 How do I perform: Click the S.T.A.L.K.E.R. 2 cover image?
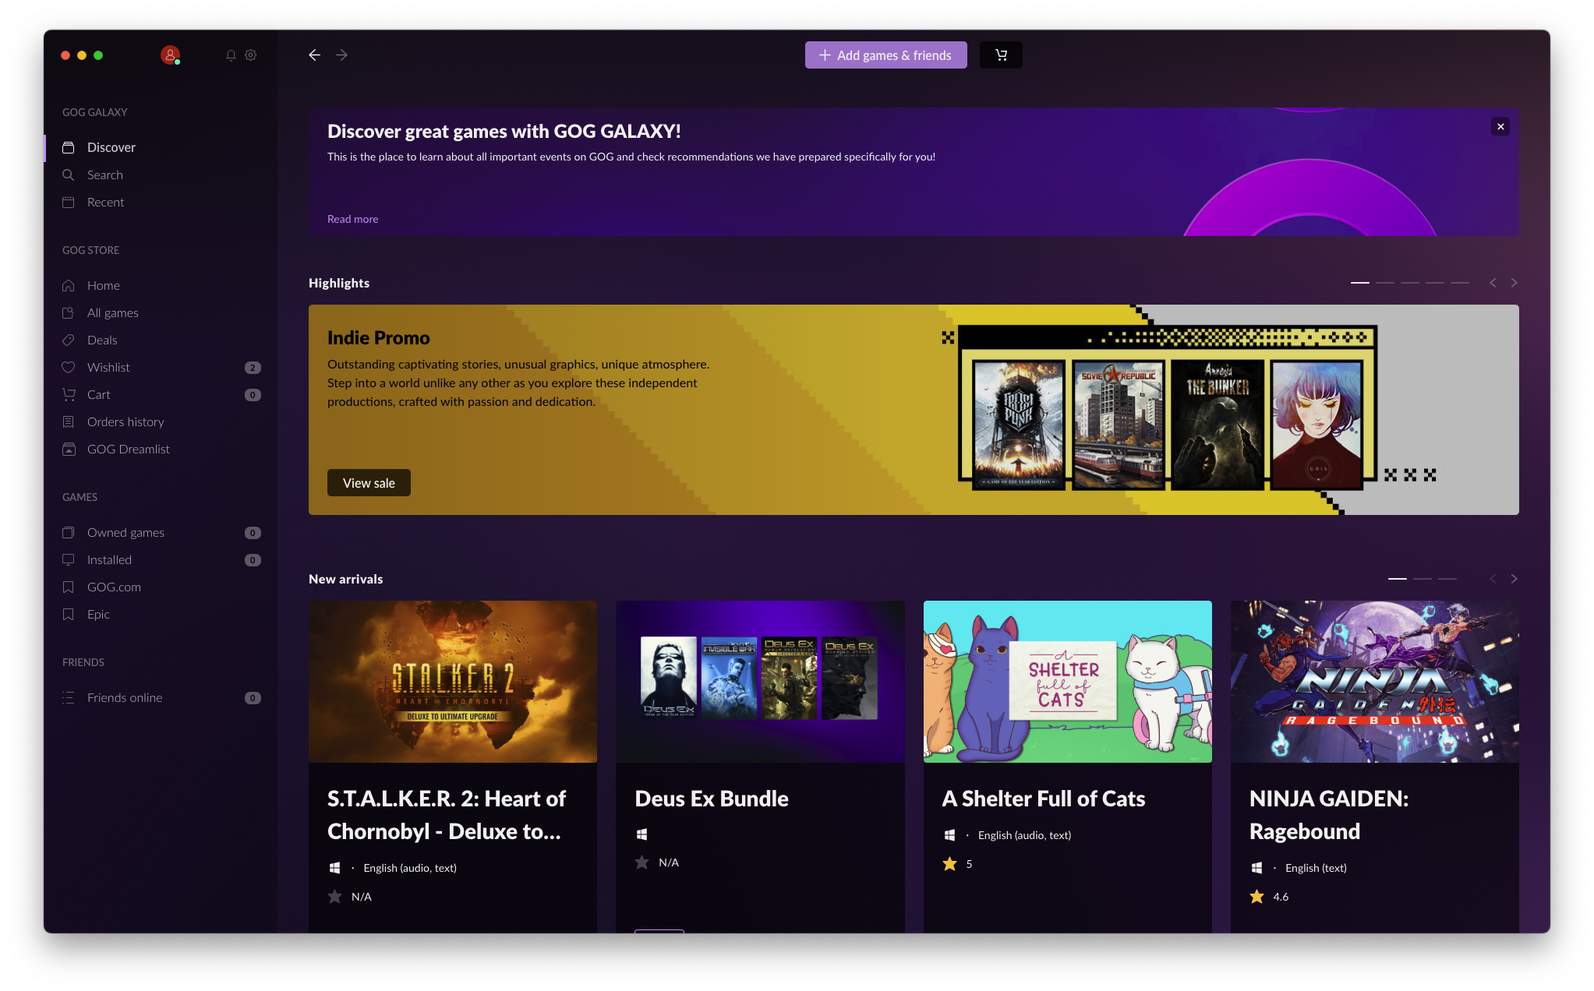click(453, 682)
